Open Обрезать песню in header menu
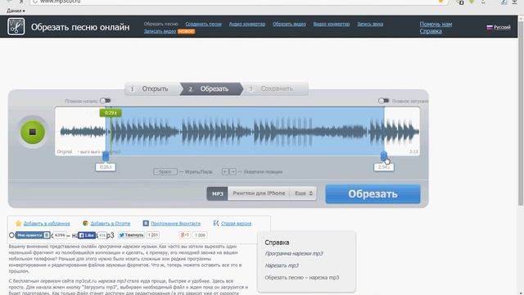Image resolution: width=524 pixels, height=295 pixels. pyautogui.click(x=160, y=24)
